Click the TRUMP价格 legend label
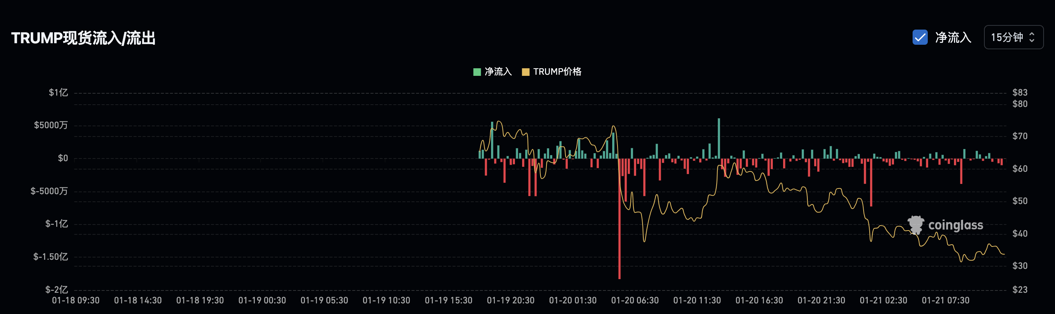This screenshot has width=1055, height=314. click(x=557, y=72)
